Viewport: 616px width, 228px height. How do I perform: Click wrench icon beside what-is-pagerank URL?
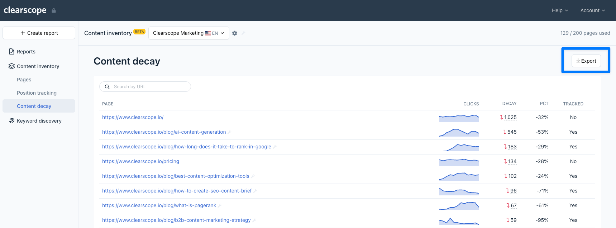(x=220, y=206)
